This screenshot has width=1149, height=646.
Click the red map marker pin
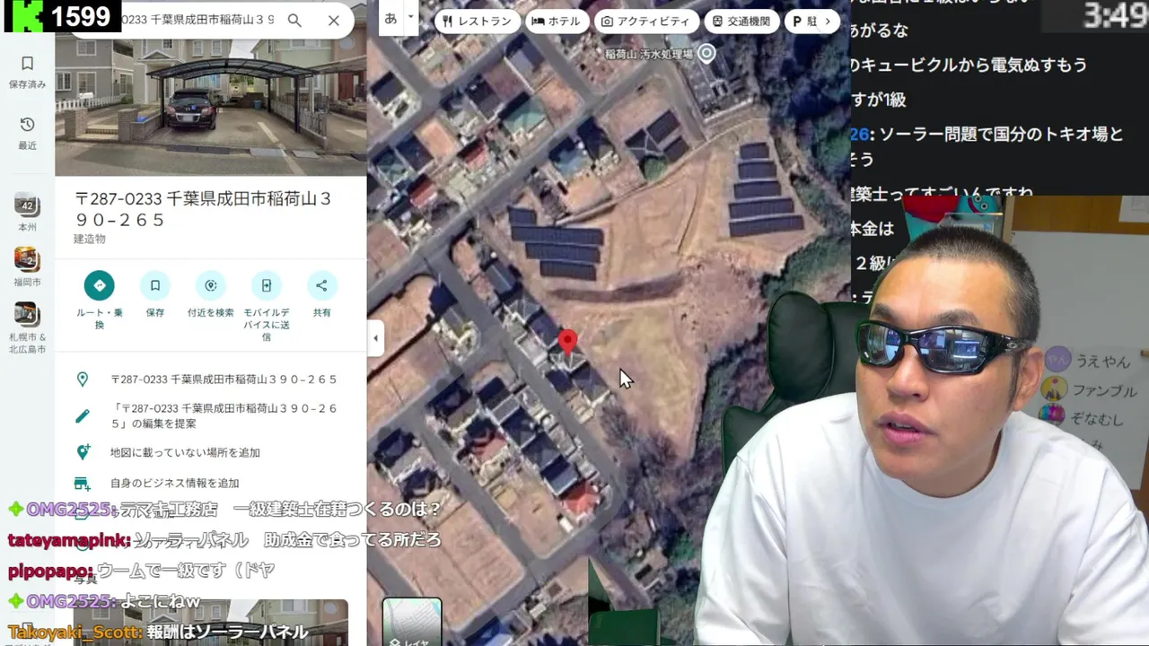point(567,342)
